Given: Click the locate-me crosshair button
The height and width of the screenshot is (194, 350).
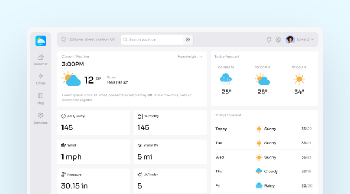Looking at the screenshot, I should [188, 40].
